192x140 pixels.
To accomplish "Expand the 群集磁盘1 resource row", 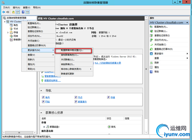I will [x=44, y=127].
